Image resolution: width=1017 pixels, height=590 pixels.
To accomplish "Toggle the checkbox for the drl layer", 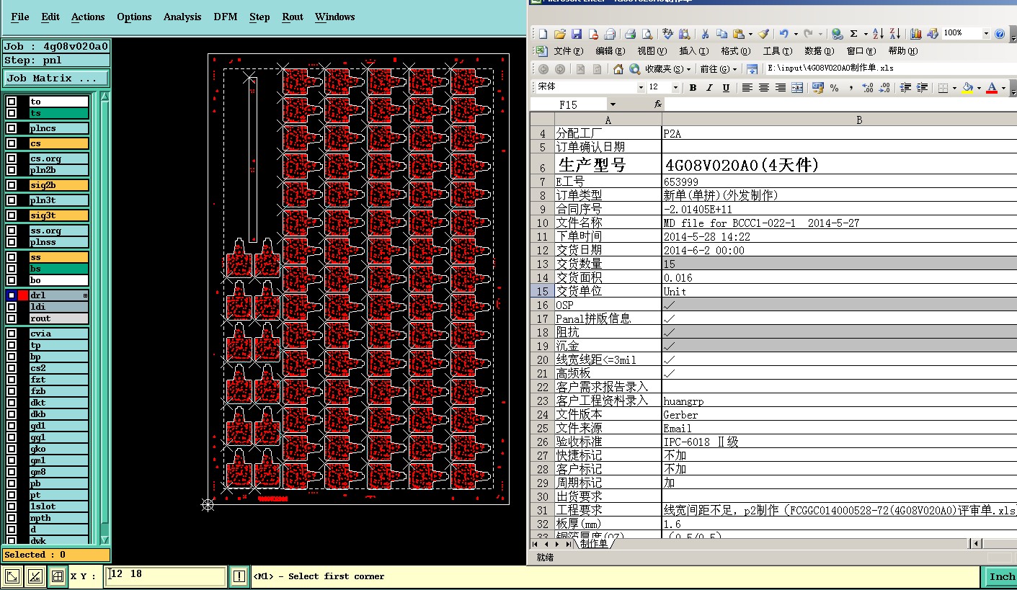I will pyautogui.click(x=12, y=295).
